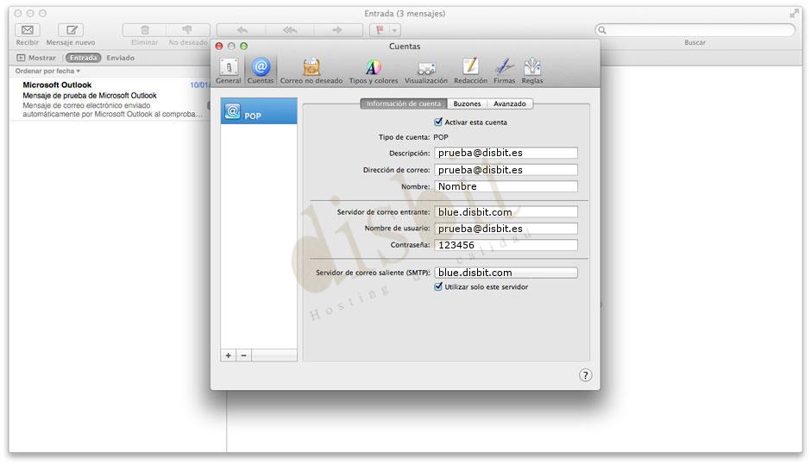Click the Contraseña password field

coord(506,245)
